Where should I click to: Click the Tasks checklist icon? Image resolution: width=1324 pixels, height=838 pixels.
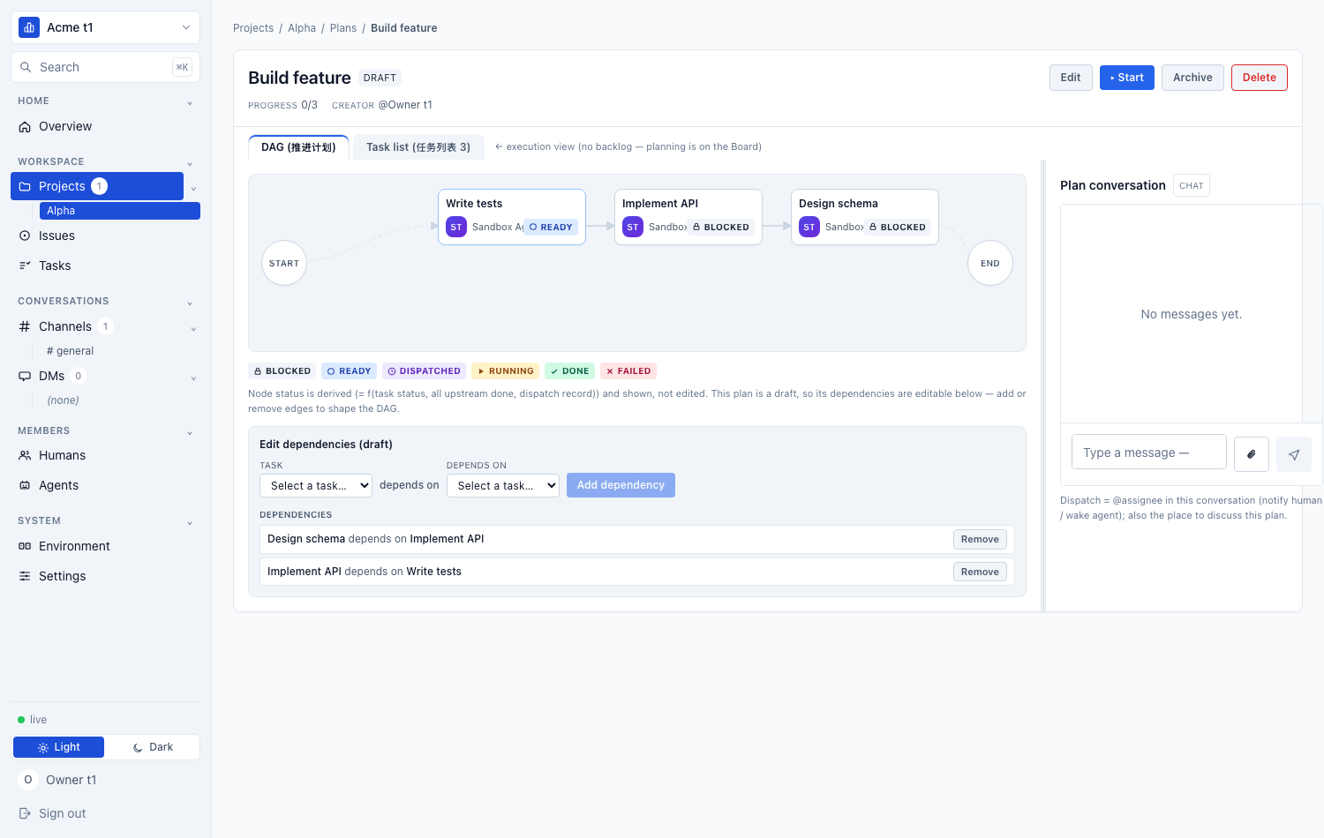[x=25, y=266]
